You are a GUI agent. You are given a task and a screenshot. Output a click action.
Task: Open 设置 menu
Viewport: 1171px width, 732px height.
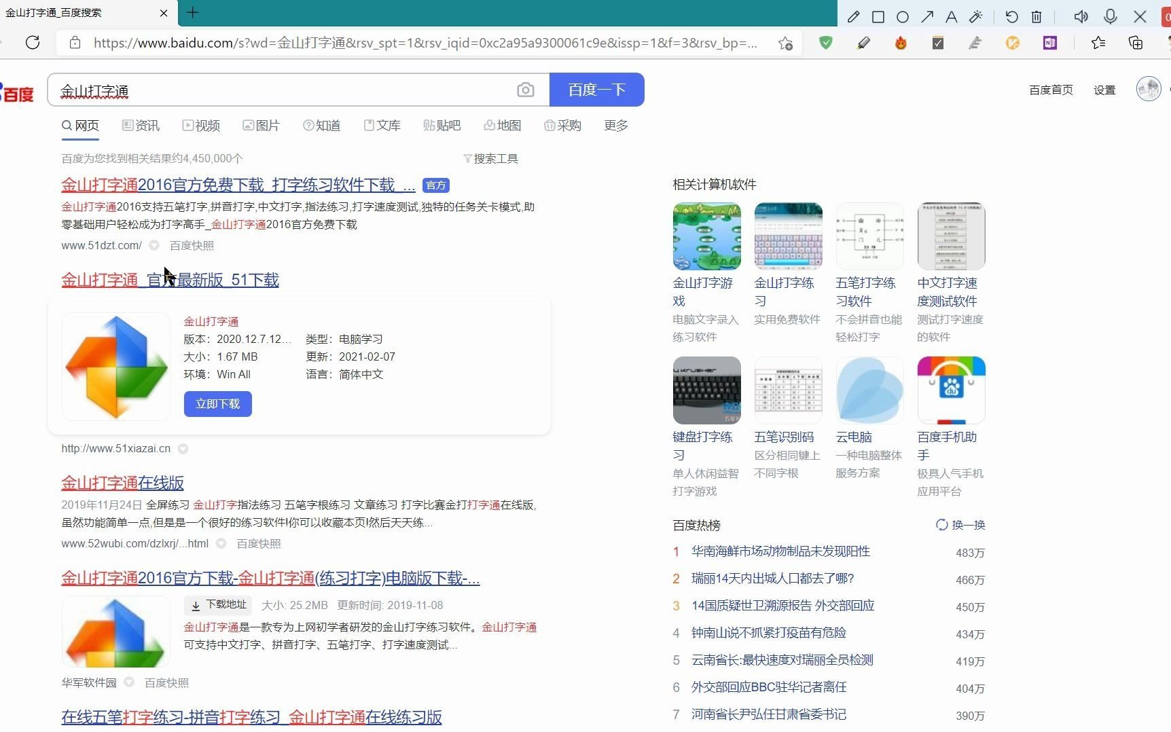point(1104,90)
